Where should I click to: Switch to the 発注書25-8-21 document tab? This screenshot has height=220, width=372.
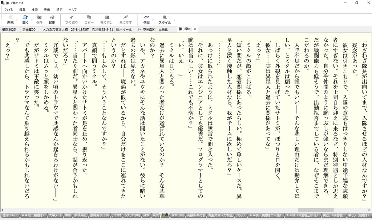pos(102,30)
